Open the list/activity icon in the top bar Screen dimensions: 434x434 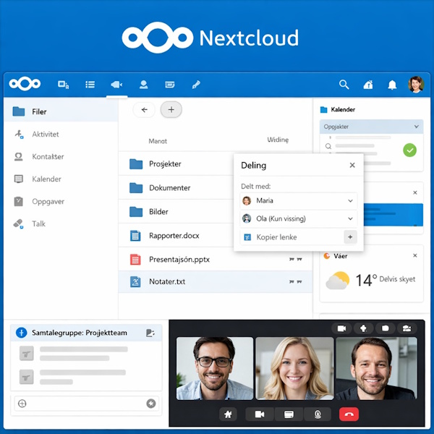(90, 85)
